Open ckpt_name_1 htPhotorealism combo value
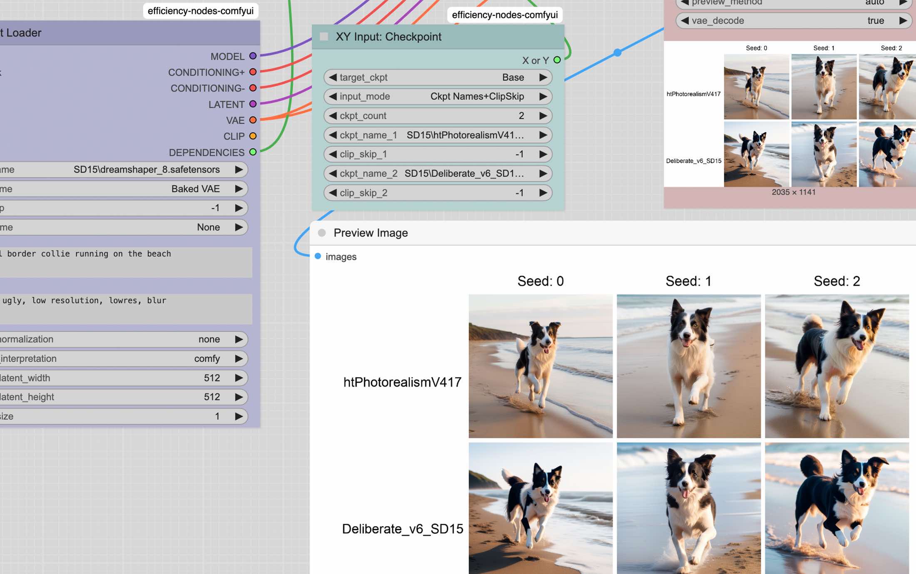This screenshot has height=574, width=916. coord(465,135)
